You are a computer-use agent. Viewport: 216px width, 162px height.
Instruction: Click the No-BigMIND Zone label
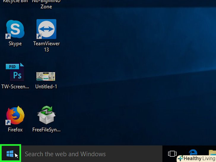(x=46, y=4)
